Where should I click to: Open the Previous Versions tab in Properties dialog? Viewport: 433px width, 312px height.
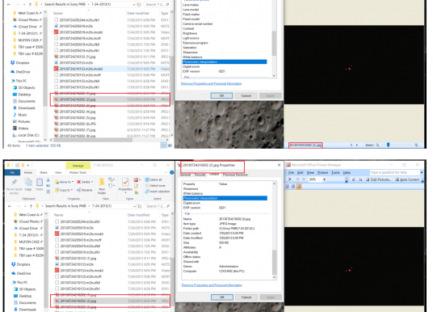(x=235, y=175)
